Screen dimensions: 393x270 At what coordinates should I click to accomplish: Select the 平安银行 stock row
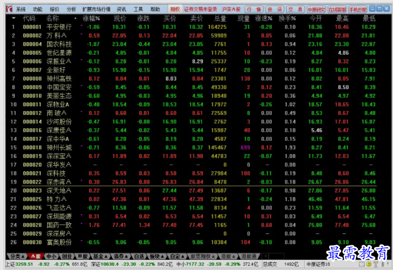(193, 27)
